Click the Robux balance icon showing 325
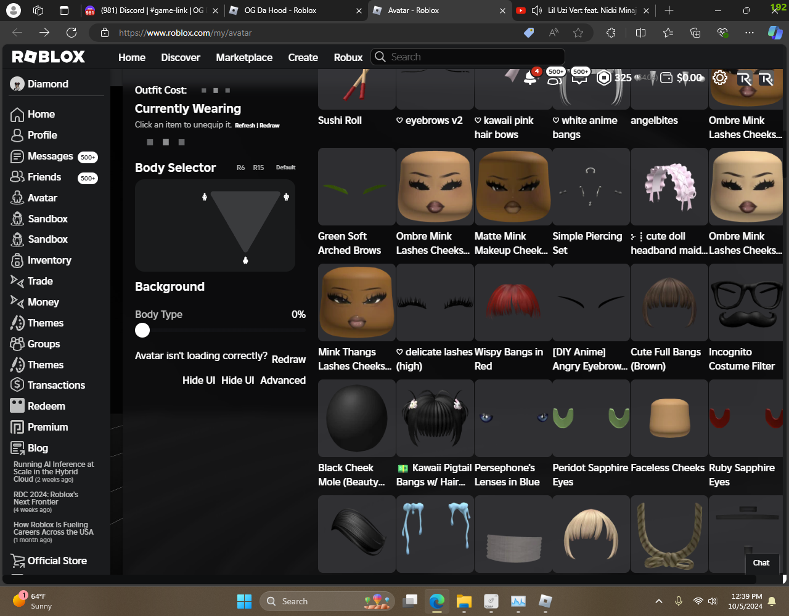 [x=604, y=78]
